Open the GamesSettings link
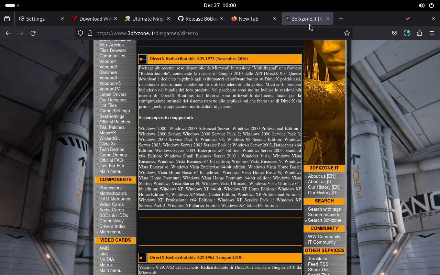Screen dimensions: 440x275 pyautogui.click(x=114, y=111)
